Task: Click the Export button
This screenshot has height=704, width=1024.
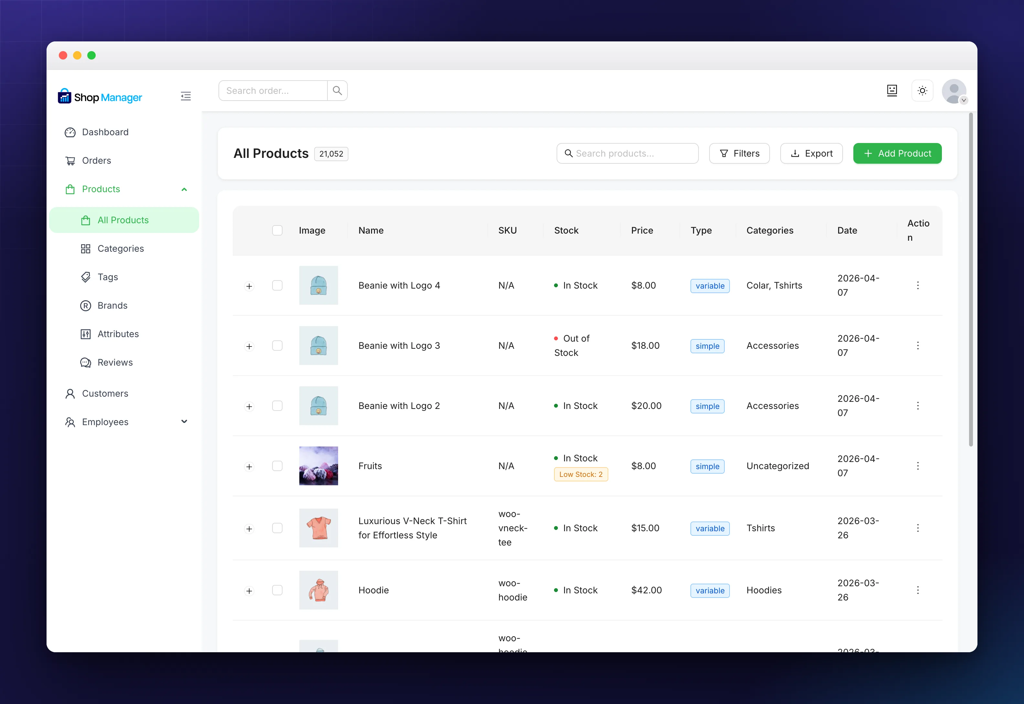Action: [812, 153]
